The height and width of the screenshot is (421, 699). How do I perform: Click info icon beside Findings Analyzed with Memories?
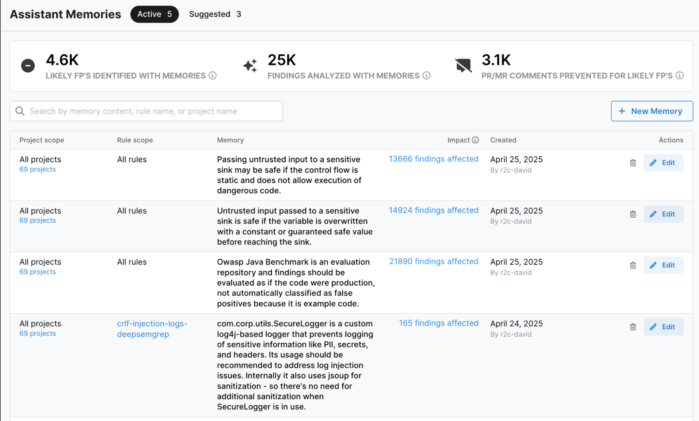coord(426,76)
